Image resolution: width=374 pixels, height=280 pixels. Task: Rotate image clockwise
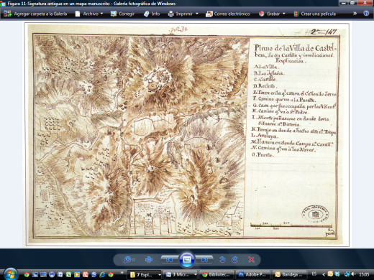(235, 260)
